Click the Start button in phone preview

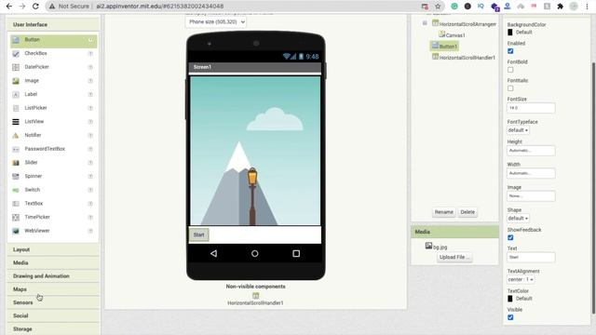[x=198, y=234]
